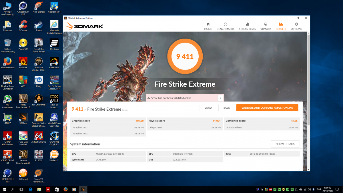The width and height of the screenshot is (343, 193).
Task: Open Nero Express desktop icon
Action: 39,7
